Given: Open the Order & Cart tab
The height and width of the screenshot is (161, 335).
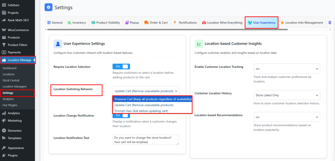Looking at the screenshot, I should [x=156, y=23].
